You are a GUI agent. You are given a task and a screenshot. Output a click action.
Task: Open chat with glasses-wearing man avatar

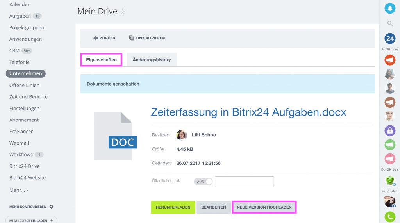390,88
